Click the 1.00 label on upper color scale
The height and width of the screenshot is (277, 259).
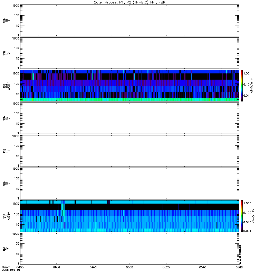pos(247,73)
